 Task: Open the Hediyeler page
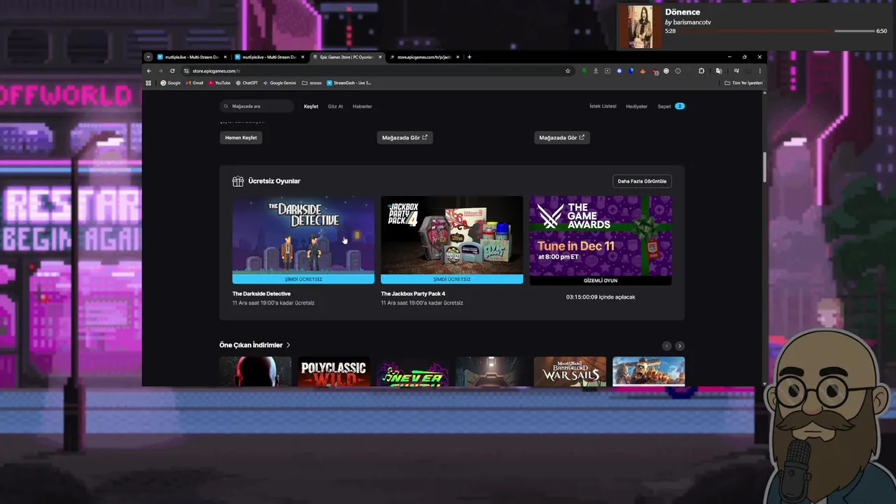tap(636, 106)
